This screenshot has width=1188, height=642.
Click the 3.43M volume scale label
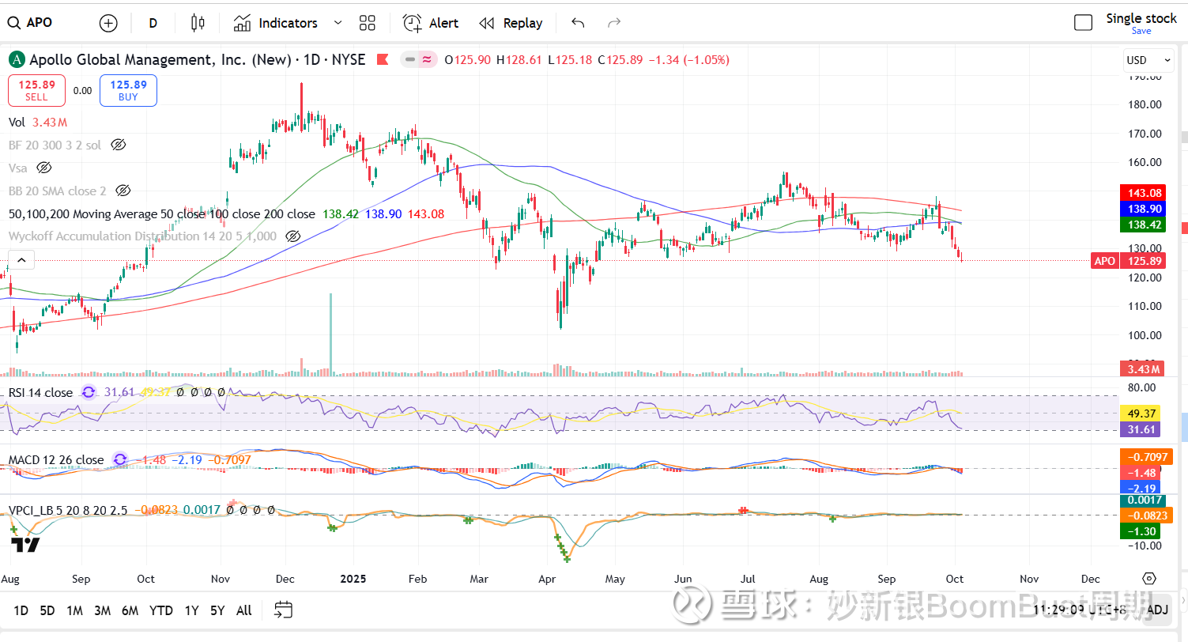point(1143,369)
